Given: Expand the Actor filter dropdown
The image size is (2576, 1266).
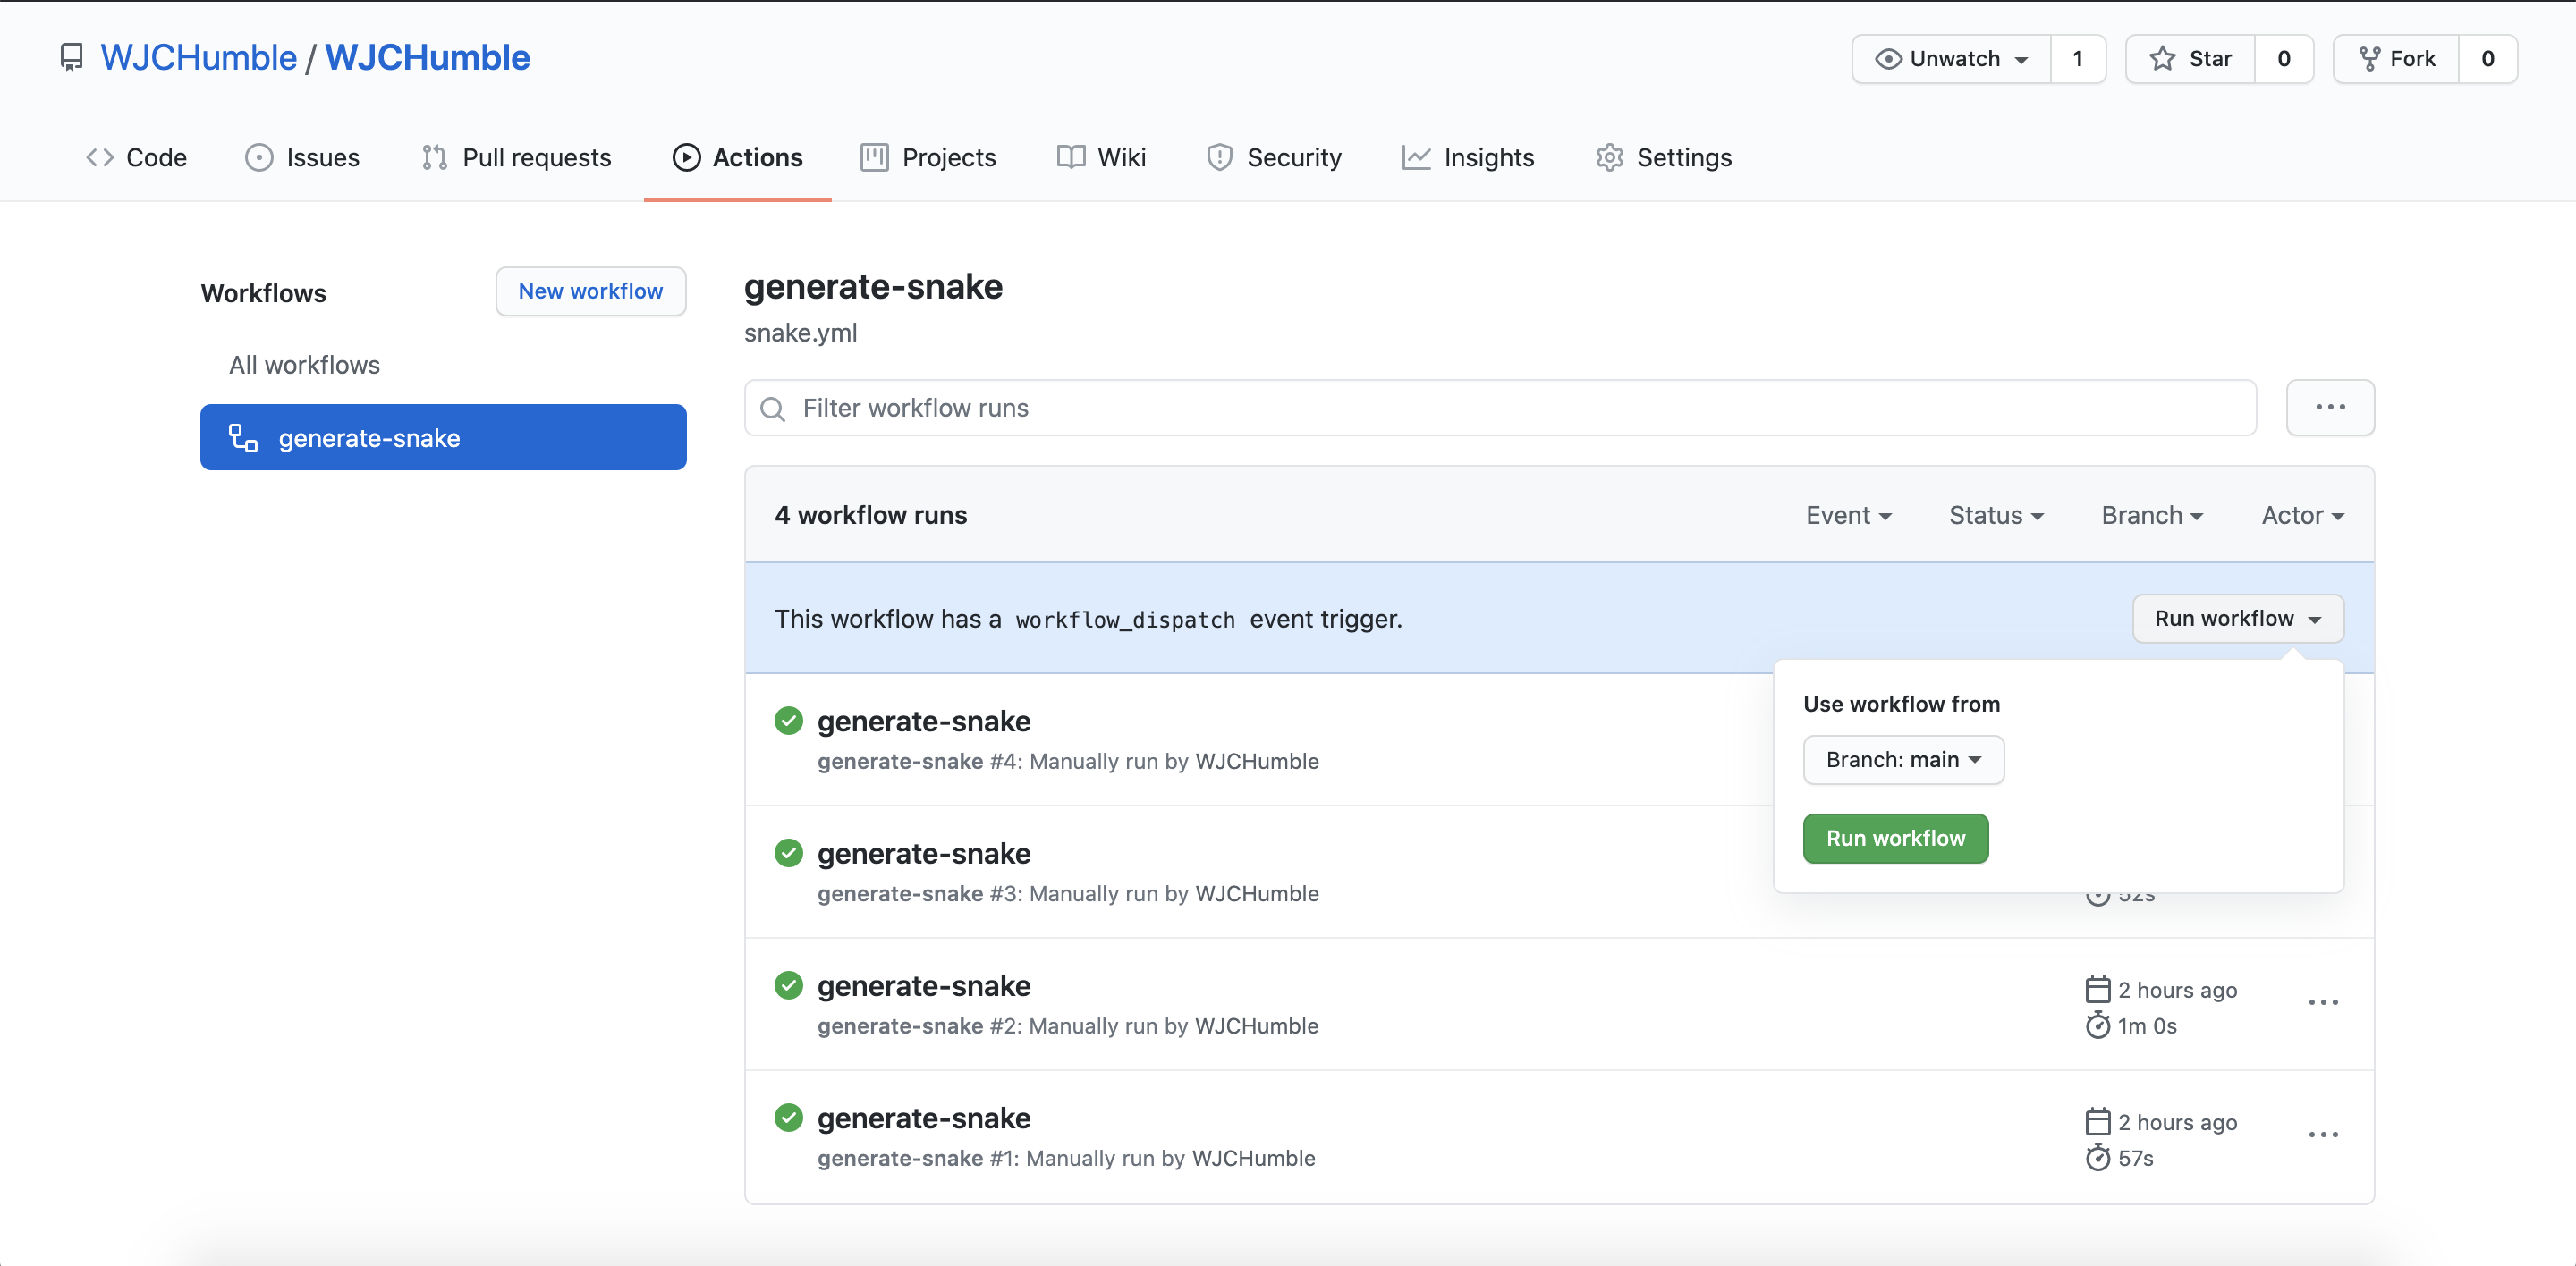Looking at the screenshot, I should [x=2303, y=516].
